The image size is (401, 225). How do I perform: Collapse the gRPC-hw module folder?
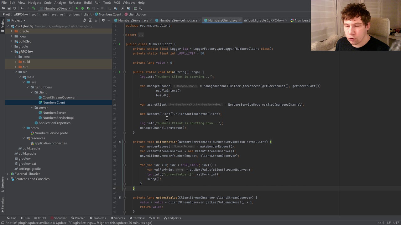pos(12,52)
